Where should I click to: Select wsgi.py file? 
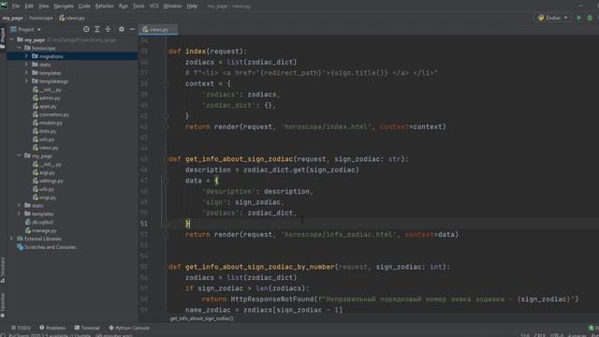(48, 198)
